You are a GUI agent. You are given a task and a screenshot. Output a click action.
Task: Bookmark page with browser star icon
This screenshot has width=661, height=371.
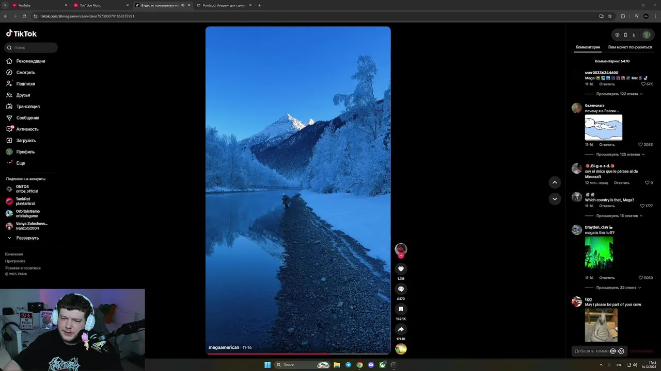pyautogui.click(x=610, y=16)
